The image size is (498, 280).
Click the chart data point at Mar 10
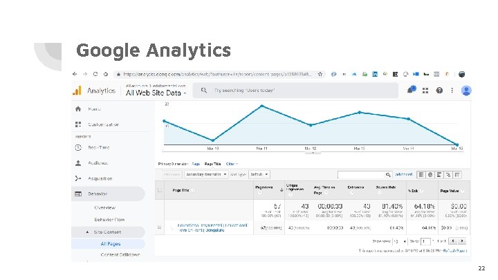tap(213, 140)
